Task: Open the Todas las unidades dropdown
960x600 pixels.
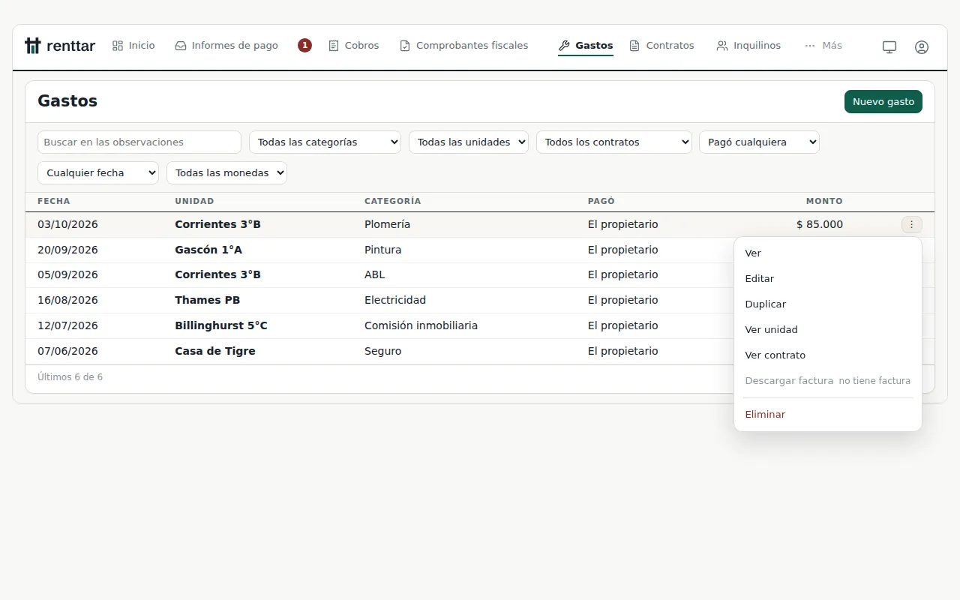Action: pyautogui.click(x=469, y=142)
